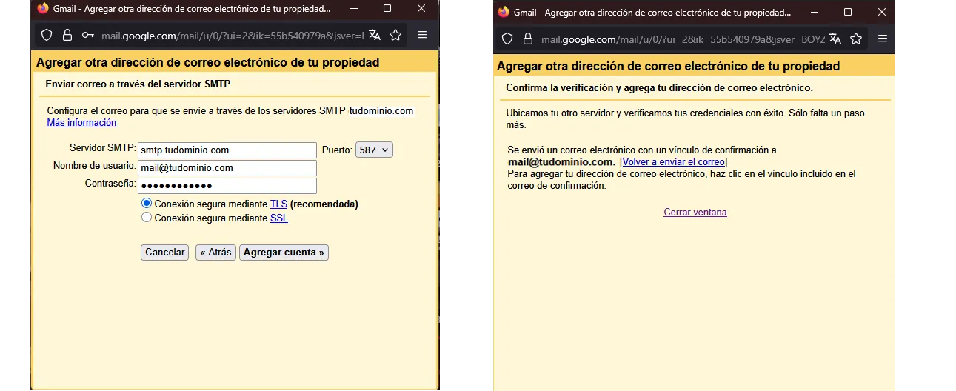
Task: Click the Cancelar button
Action: (x=164, y=253)
